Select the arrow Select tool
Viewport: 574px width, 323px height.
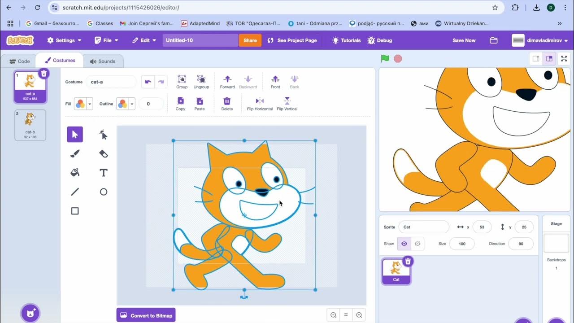point(75,134)
